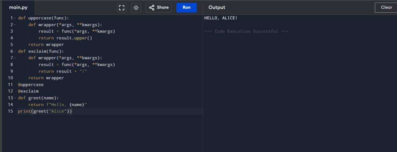Collapse fold arrow at line 1
The height and width of the screenshot is (152, 397).
[x=15, y=18]
